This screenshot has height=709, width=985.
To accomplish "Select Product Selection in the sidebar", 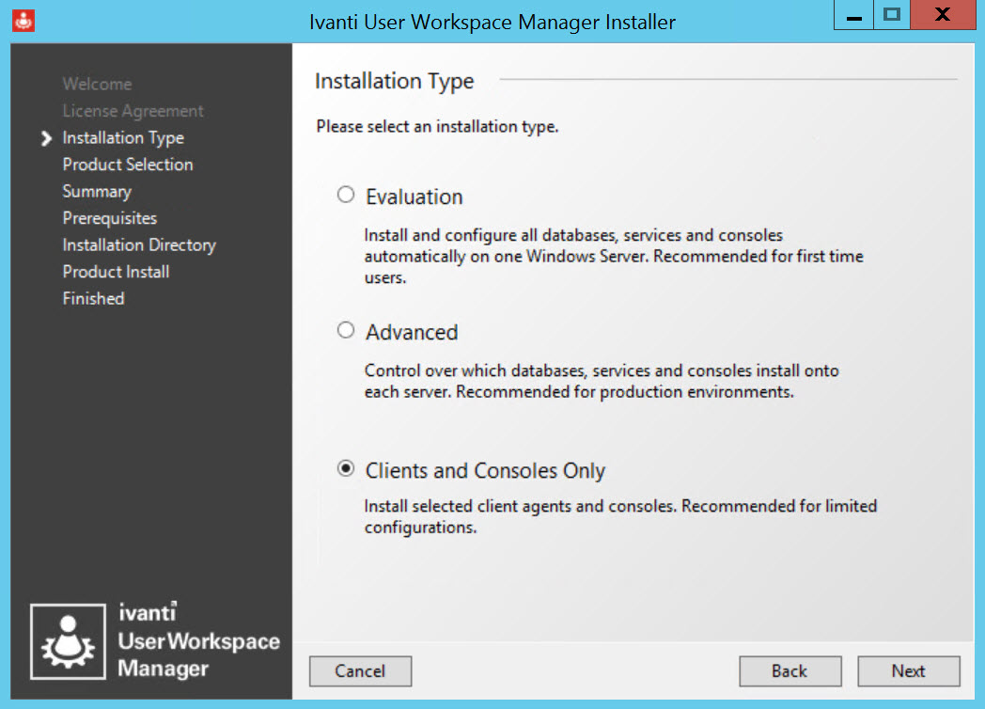I will click(128, 164).
